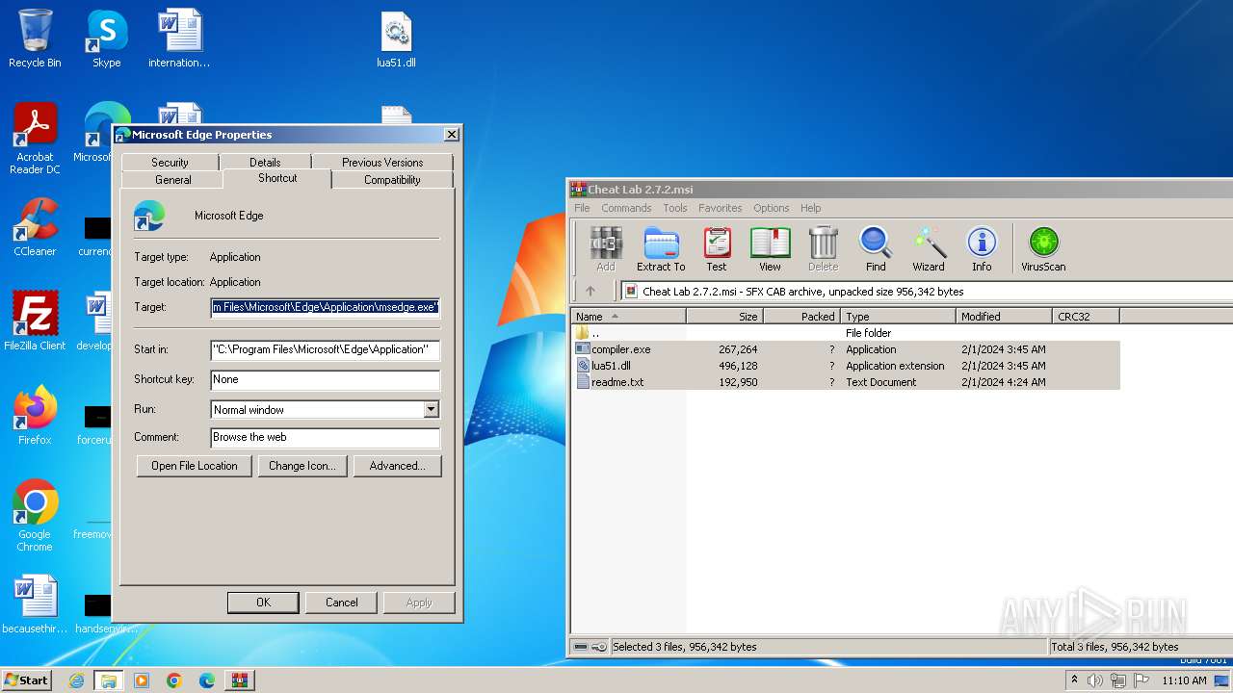Screen dimensions: 1233x693
Task: Click the Start button
Action: 27,680
